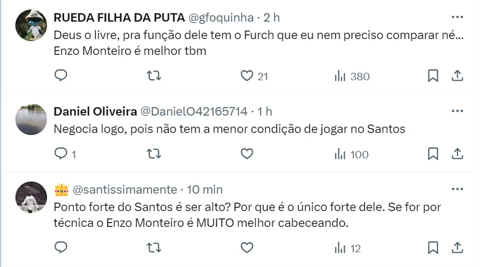Screen dimensions: 486x267
Task: Share the gfoquinha tweet
Action: (457, 76)
